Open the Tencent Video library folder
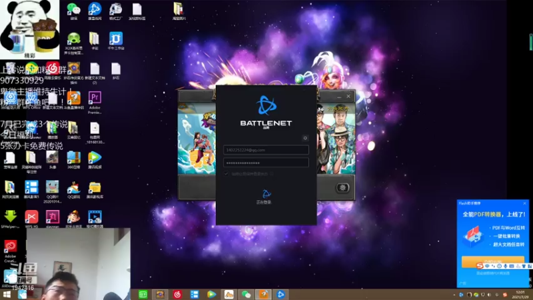This screenshot has width=533, height=300. (x=95, y=189)
